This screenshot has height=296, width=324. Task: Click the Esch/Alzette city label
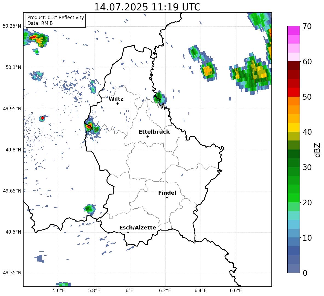(x=138, y=228)
